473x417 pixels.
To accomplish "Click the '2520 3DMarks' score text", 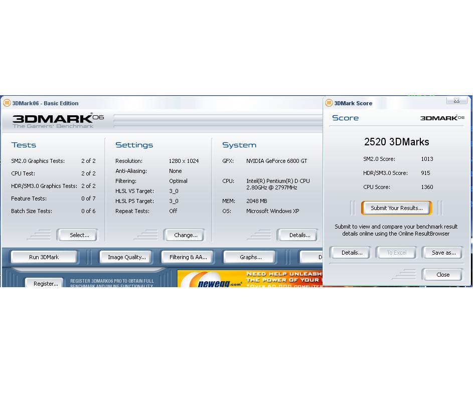I will [396, 142].
